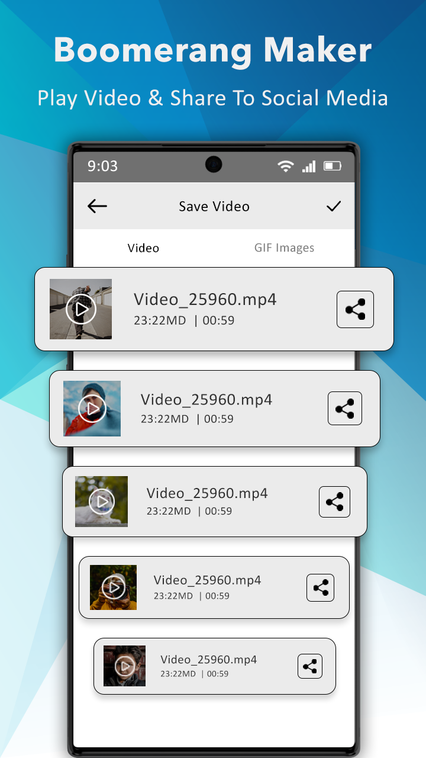Viewport: 426px width, 758px height.
Task: Play the video with white dog thumbnail
Action: coord(101,502)
